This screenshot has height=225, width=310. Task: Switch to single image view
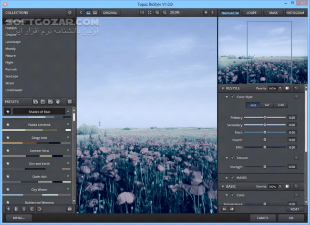88,13
